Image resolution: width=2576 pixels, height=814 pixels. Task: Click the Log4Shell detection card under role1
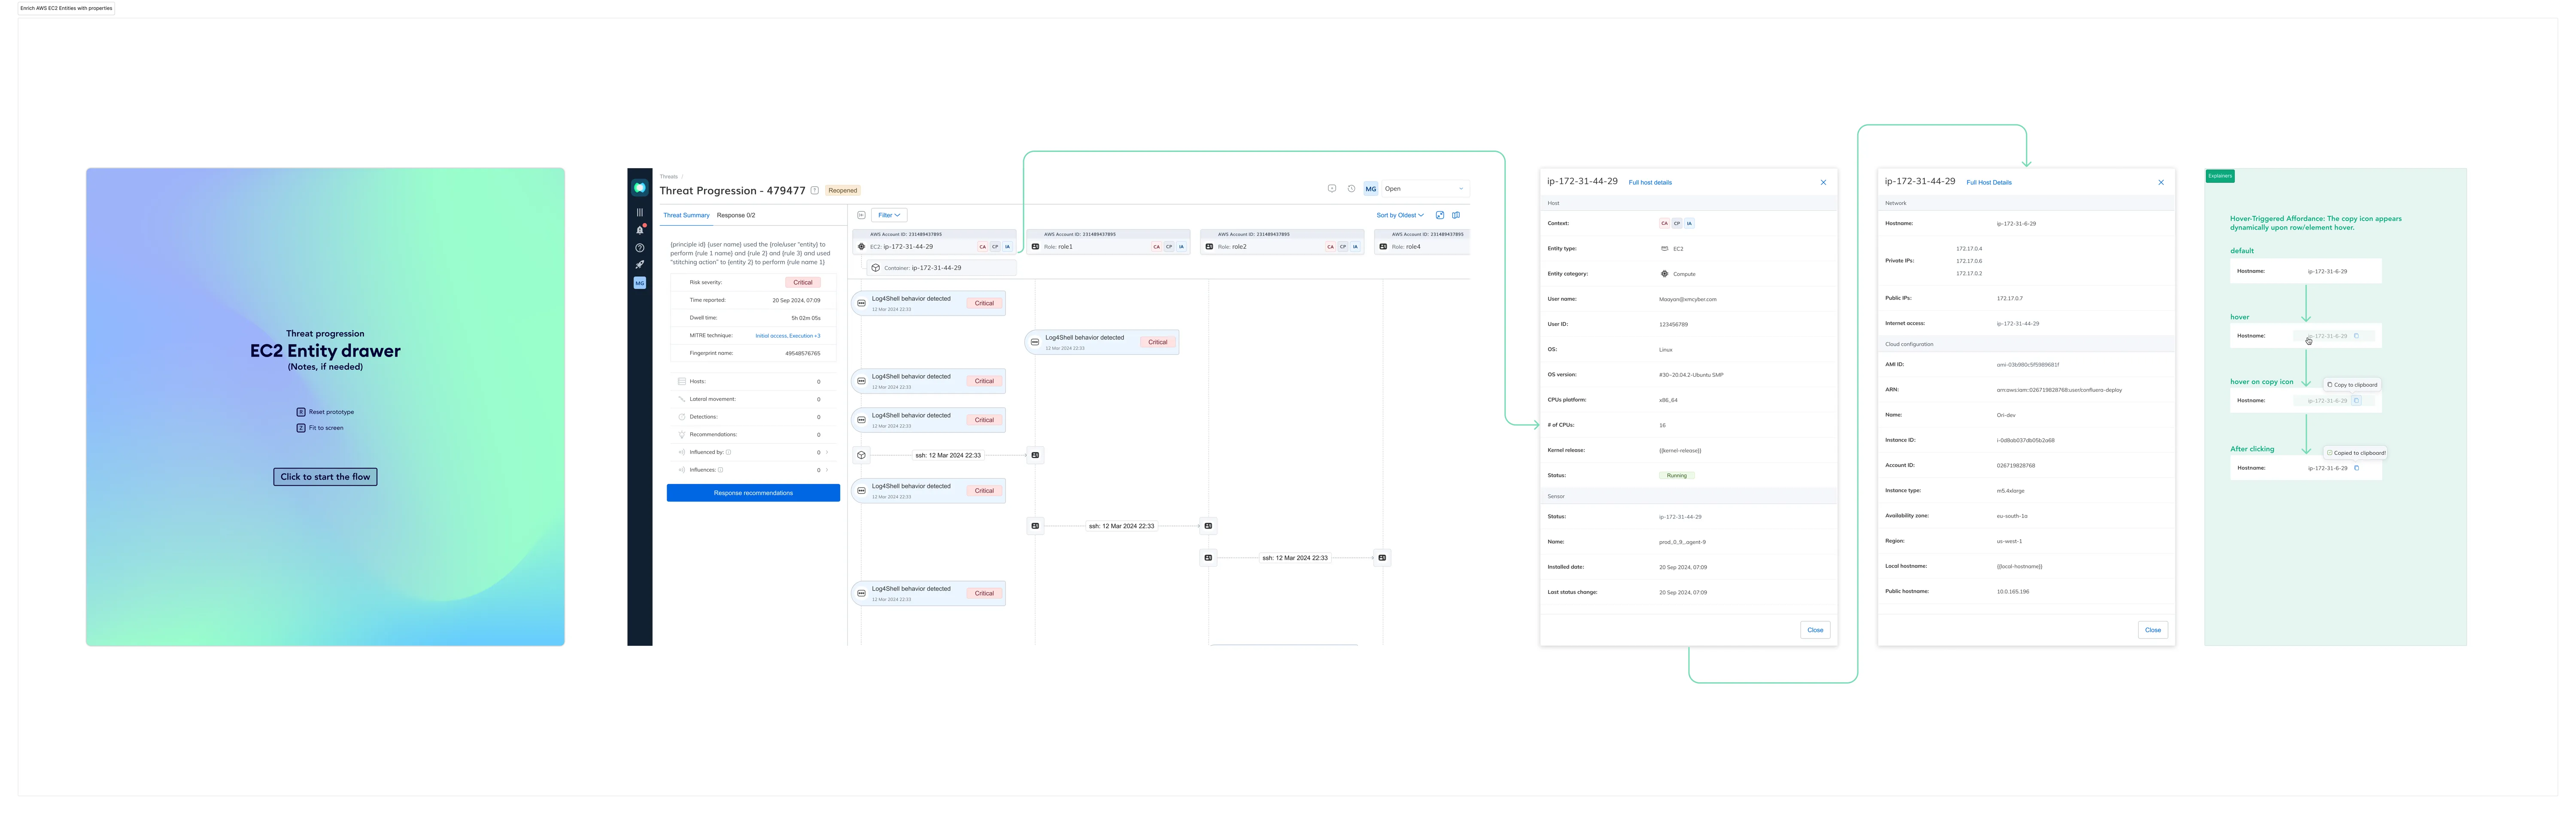coord(1102,342)
